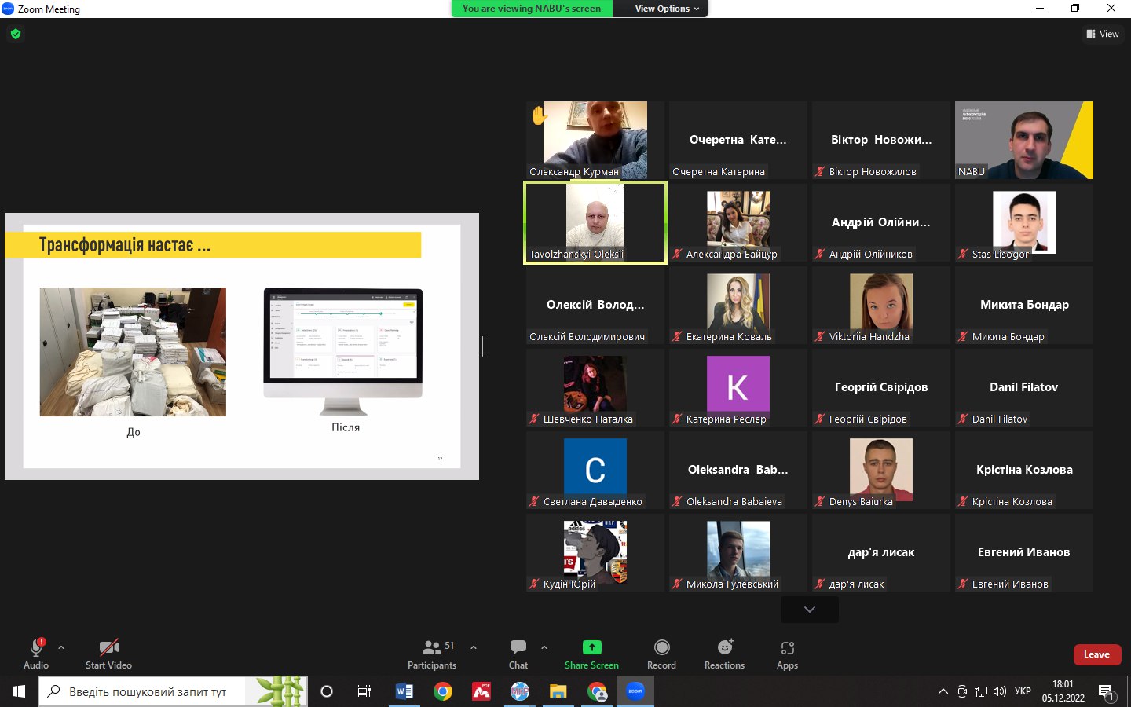Switch keyboard language from УКР
This screenshot has width=1131, height=707.
1023,691
